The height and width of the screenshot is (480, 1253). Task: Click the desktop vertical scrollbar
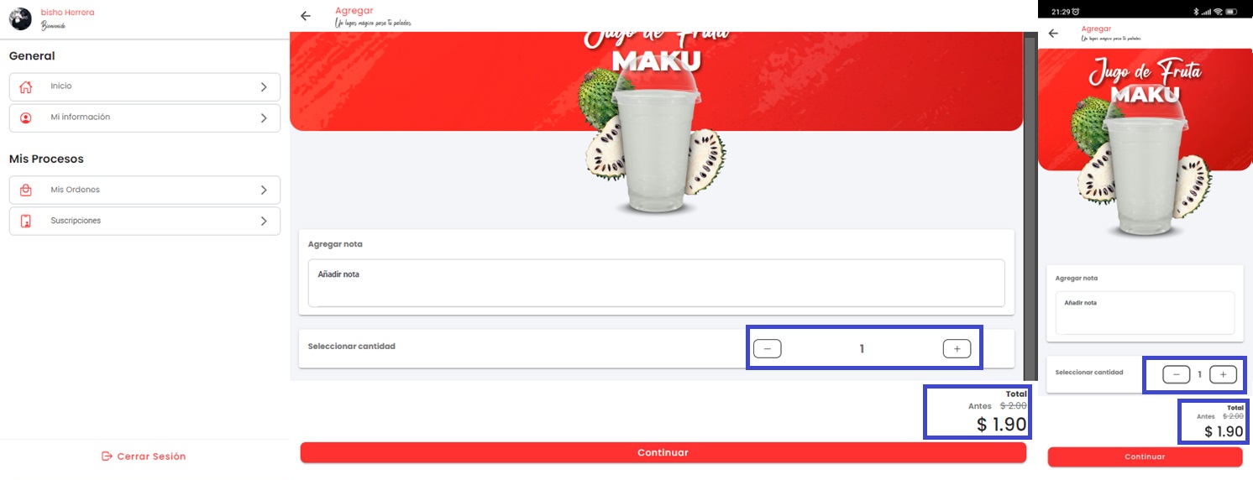pyautogui.click(x=1030, y=206)
